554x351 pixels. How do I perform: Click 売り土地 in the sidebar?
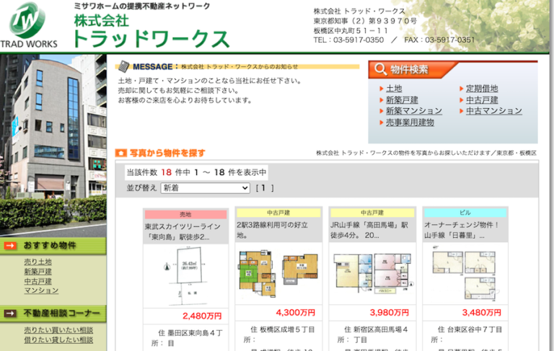coord(38,262)
